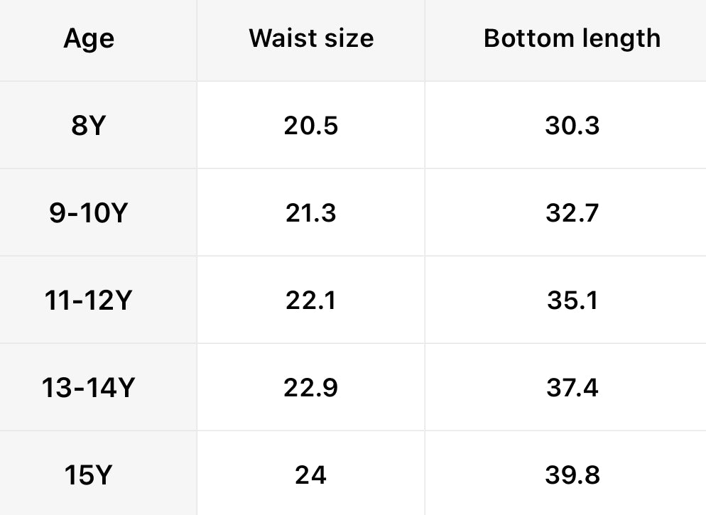Image resolution: width=706 pixels, height=515 pixels.
Task: Click the Waist size column header
Action: (311, 38)
